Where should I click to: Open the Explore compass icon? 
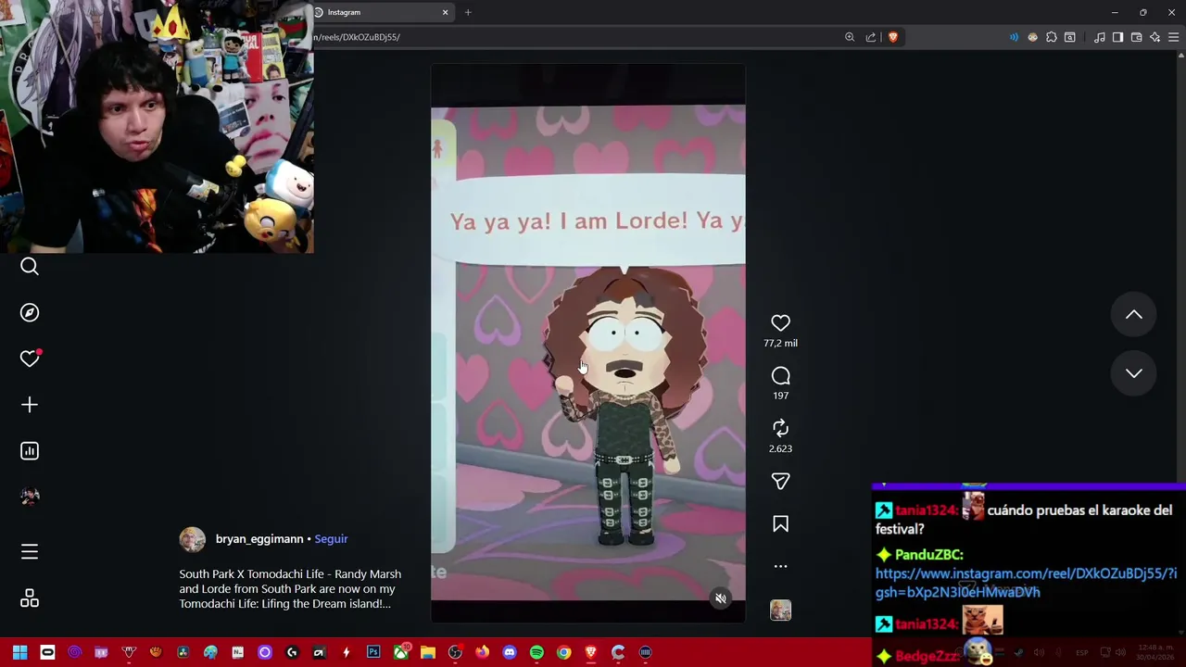[30, 313]
